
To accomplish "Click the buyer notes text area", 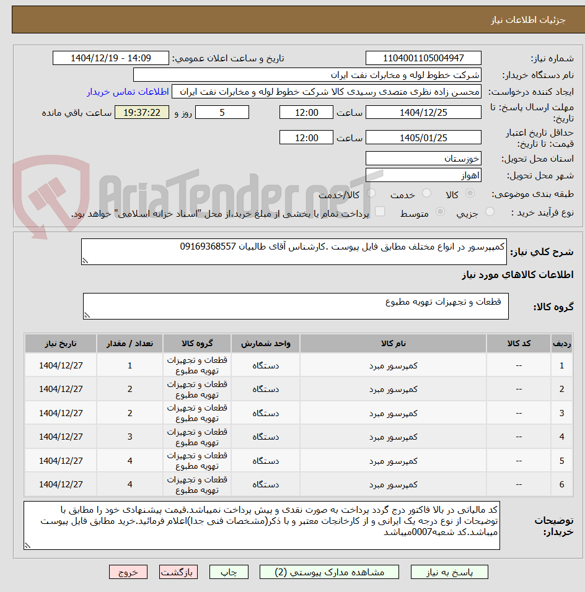I will [262, 525].
